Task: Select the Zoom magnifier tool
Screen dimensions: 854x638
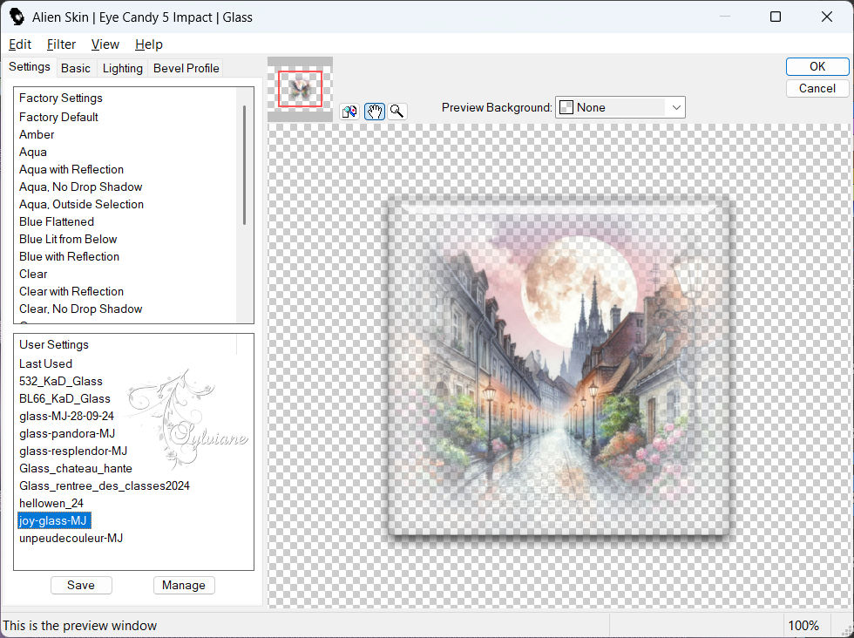Action: [x=397, y=112]
